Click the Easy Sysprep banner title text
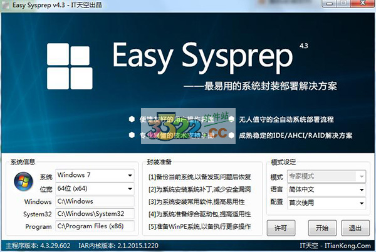The image size is (376, 252). 203,58
